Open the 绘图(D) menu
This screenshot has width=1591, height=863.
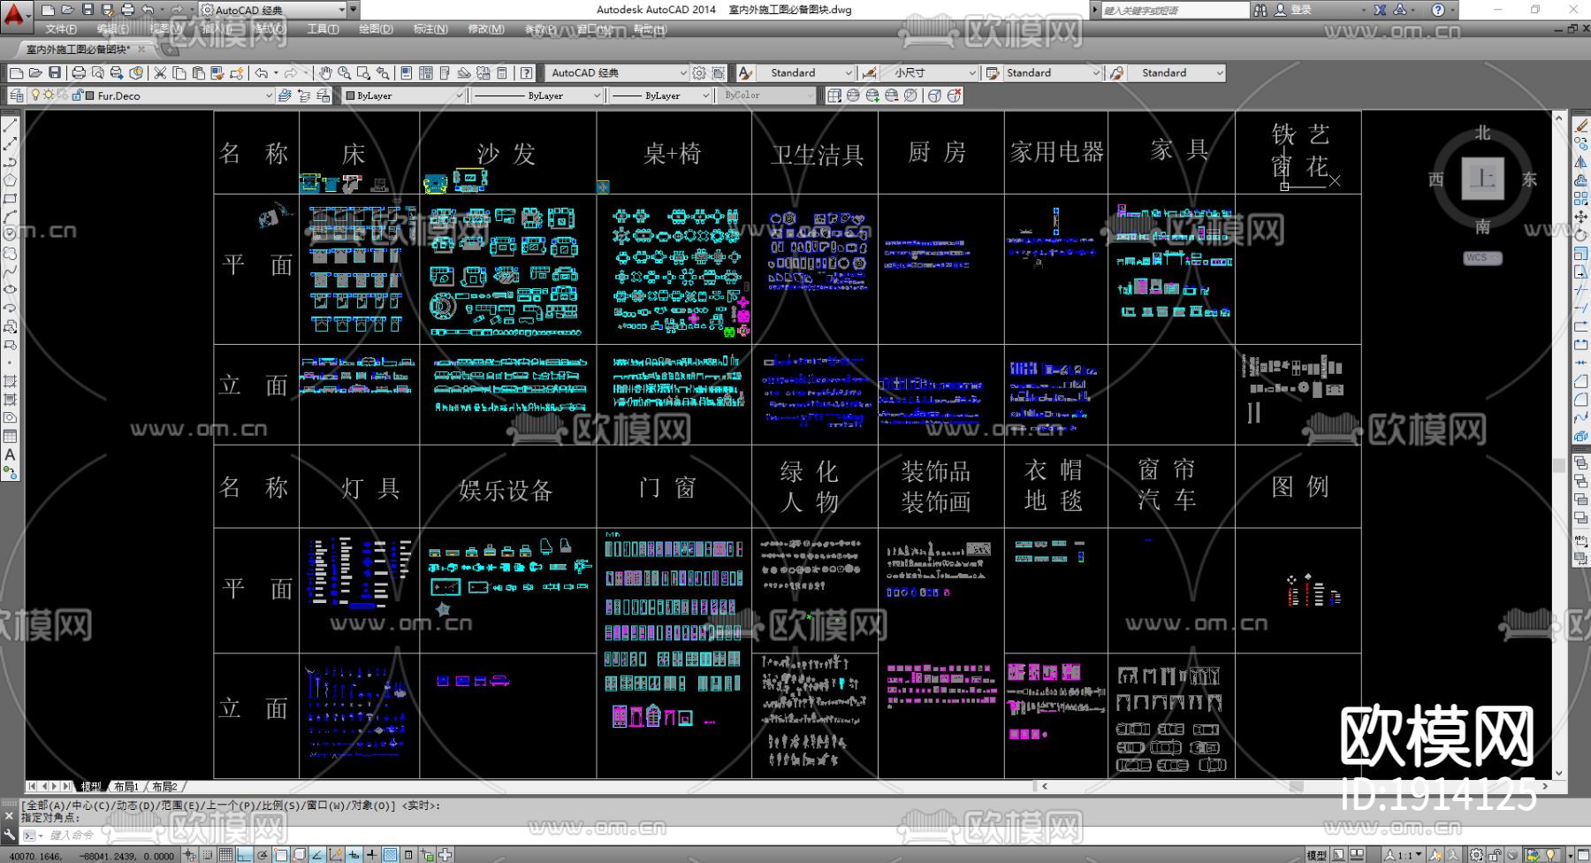pos(376,29)
